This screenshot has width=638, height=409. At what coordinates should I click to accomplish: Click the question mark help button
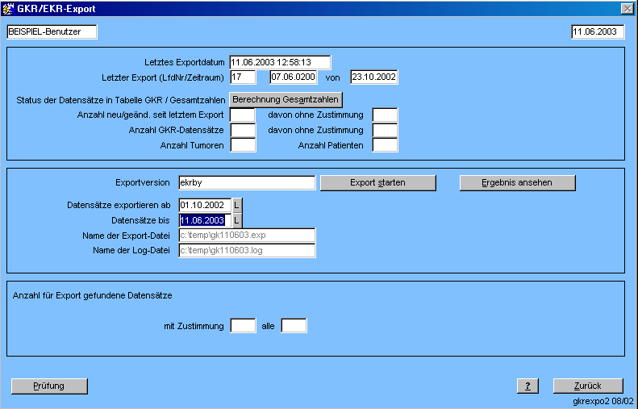pos(527,386)
